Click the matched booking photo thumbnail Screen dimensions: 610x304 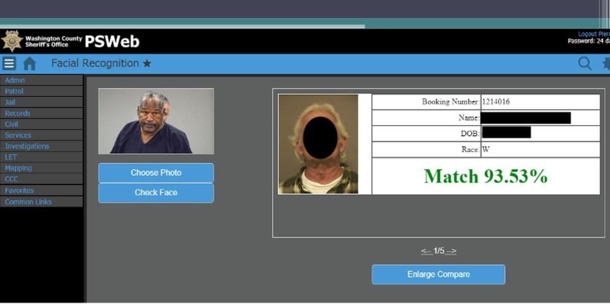tap(318, 144)
